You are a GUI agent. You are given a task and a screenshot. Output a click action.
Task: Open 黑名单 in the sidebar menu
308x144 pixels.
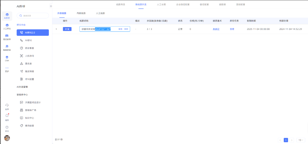click(x=28, y=64)
